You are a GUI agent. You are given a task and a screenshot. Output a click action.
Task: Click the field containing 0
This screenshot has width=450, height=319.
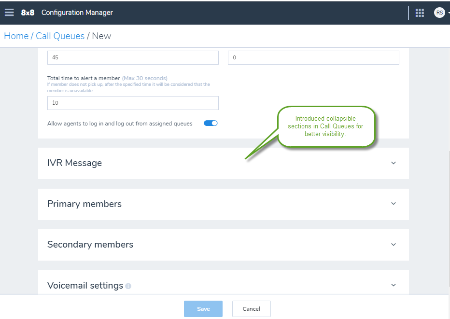[313, 57]
